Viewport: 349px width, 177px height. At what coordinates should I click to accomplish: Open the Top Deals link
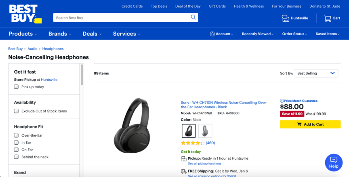tap(159, 6)
